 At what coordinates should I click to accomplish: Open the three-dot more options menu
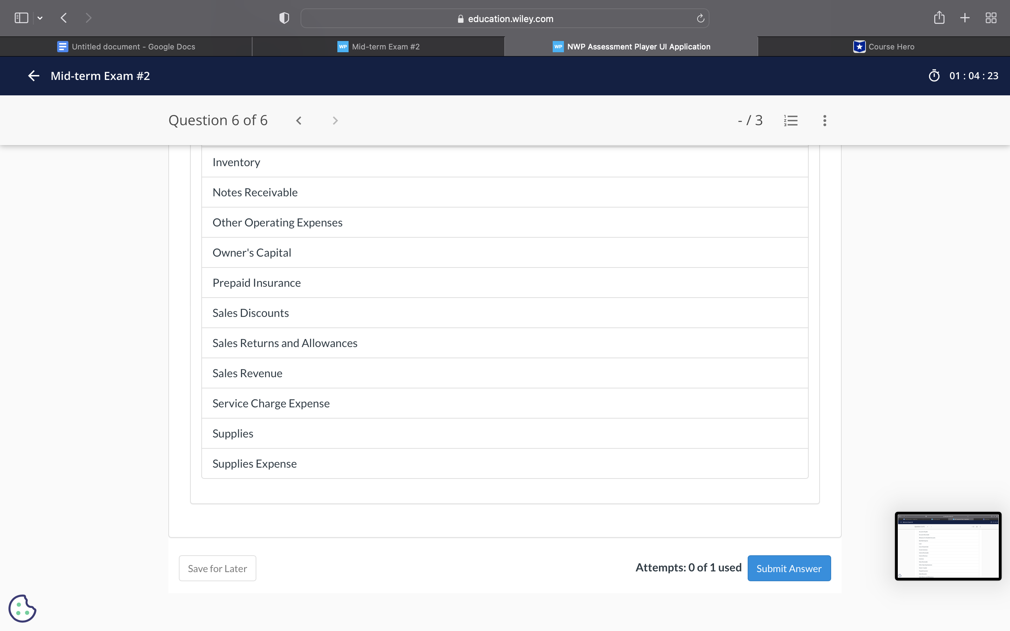(824, 121)
